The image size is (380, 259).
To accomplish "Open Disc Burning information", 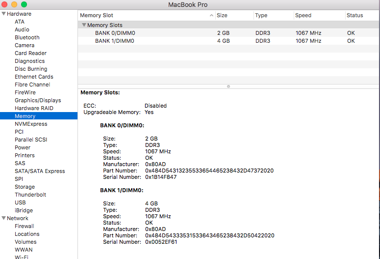I will (x=31, y=69).
